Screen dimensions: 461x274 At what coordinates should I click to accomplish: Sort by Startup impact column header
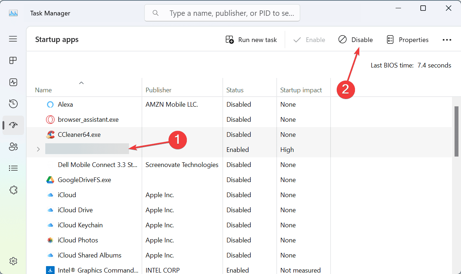(301, 90)
